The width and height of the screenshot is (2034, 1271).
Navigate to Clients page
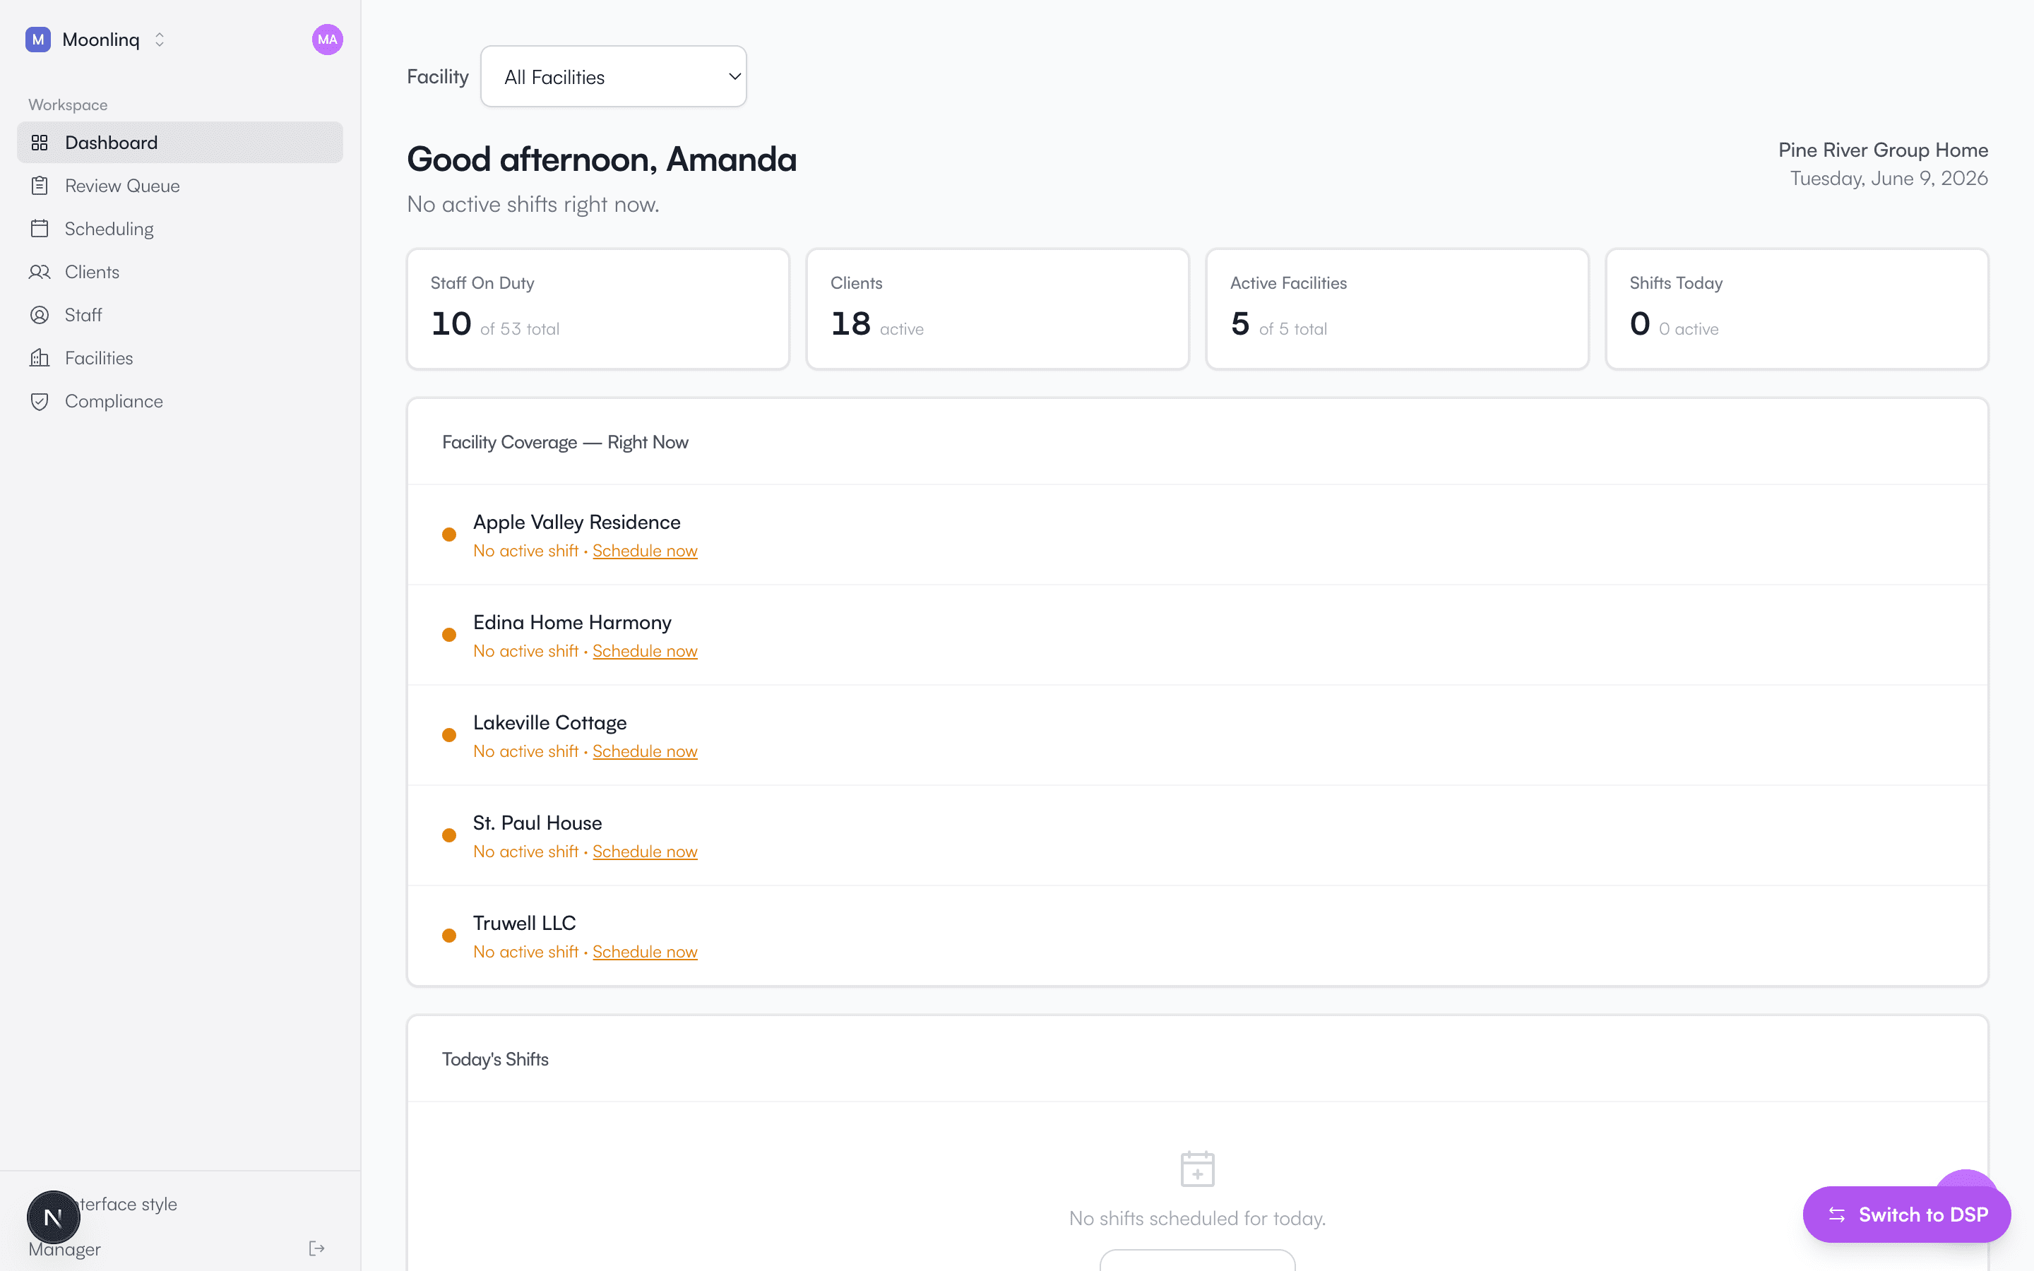(180, 272)
